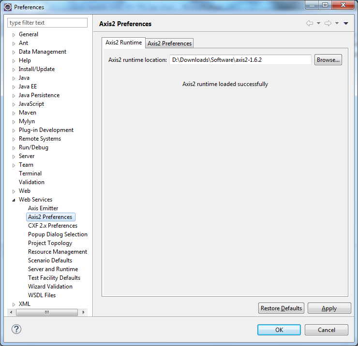
Task: Click the Preferences window title icon
Action: [x=8, y=7]
